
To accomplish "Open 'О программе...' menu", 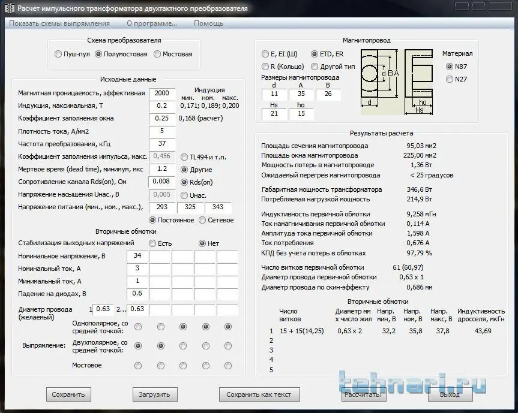I will [152, 23].
